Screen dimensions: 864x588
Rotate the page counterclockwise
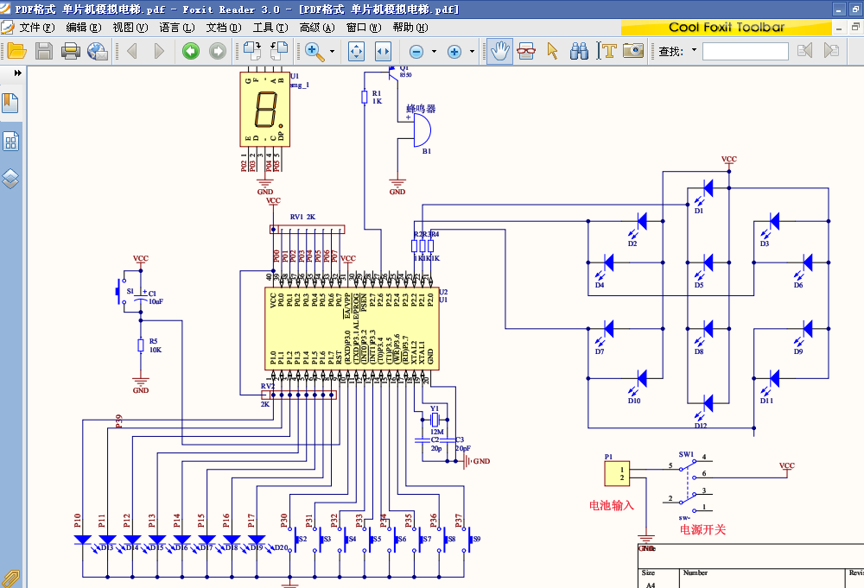click(279, 51)
